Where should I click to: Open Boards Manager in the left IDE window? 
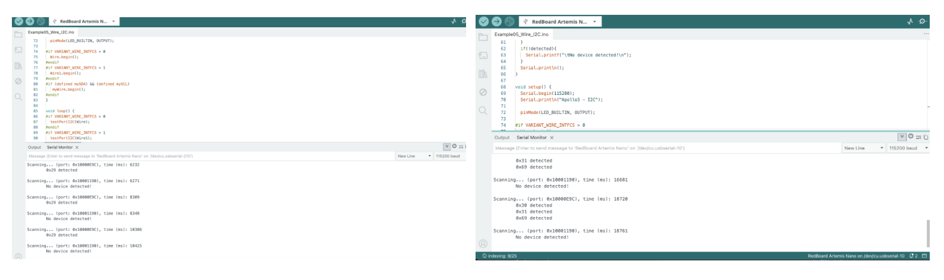(x=18, y=50)
